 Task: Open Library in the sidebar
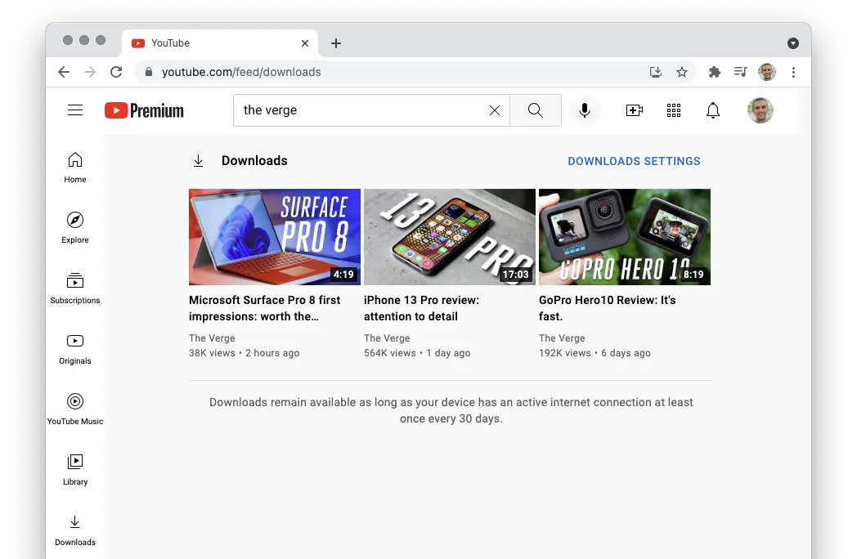(75, 468)
